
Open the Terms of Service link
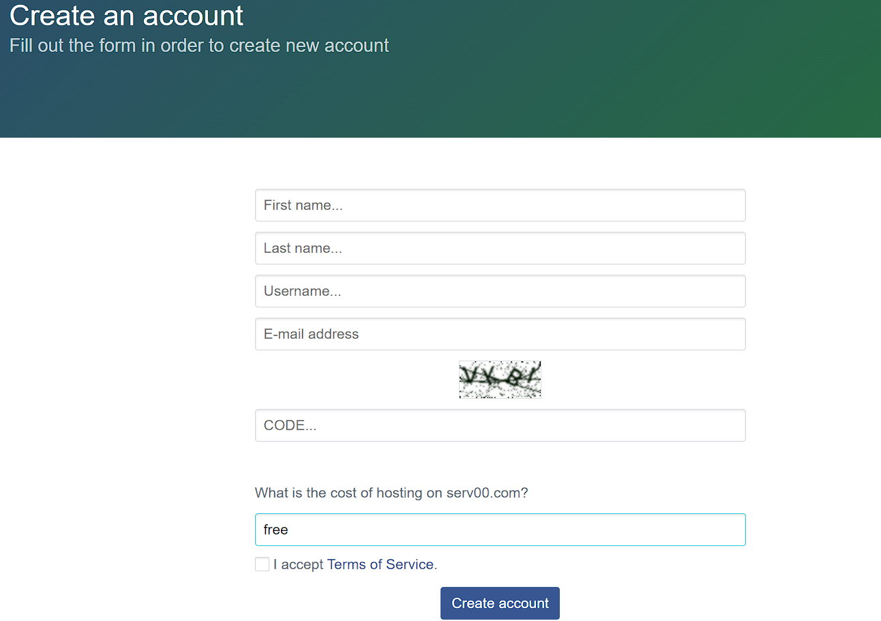380,564
